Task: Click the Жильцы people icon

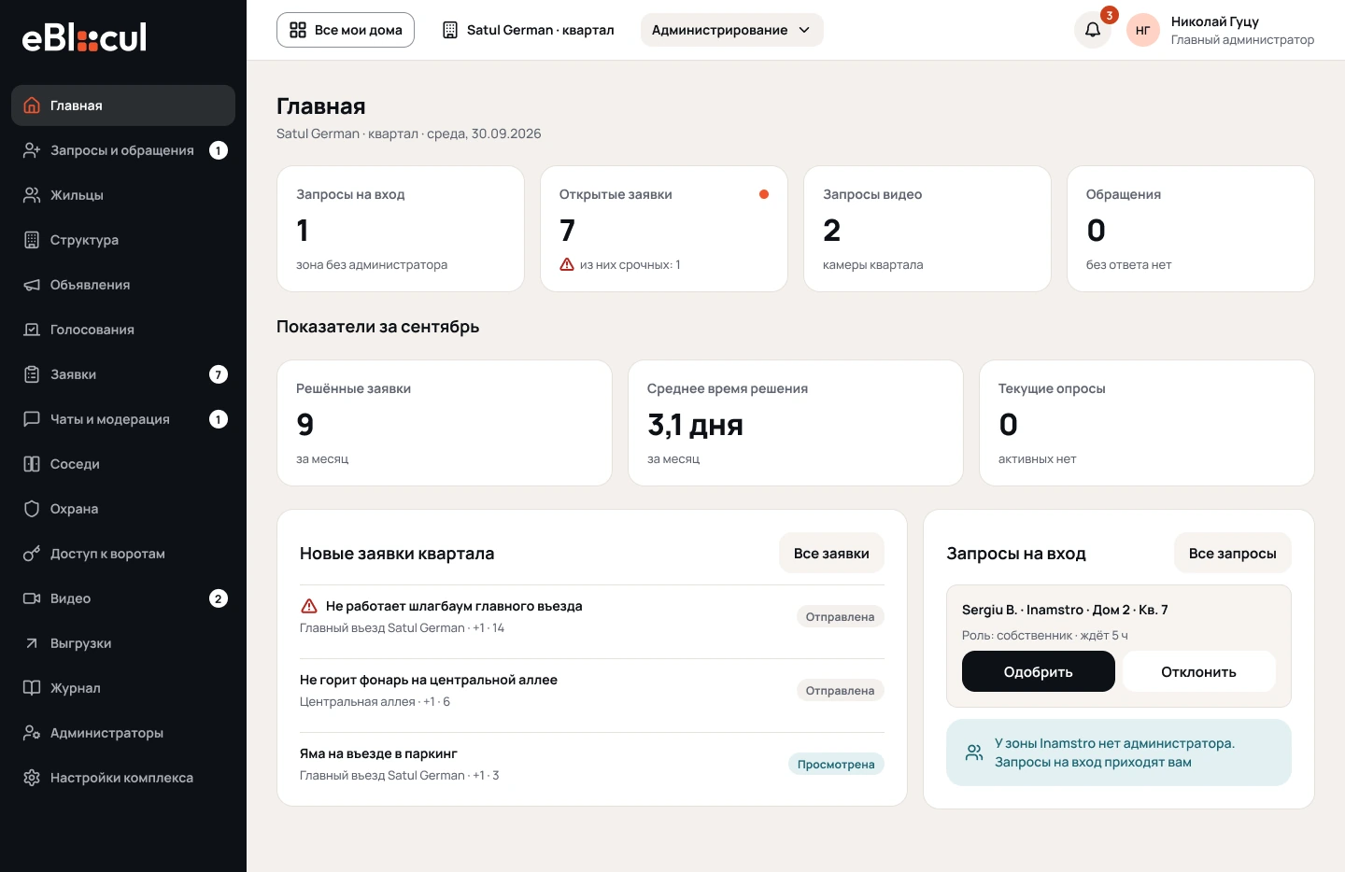Action: pos(32,195)
